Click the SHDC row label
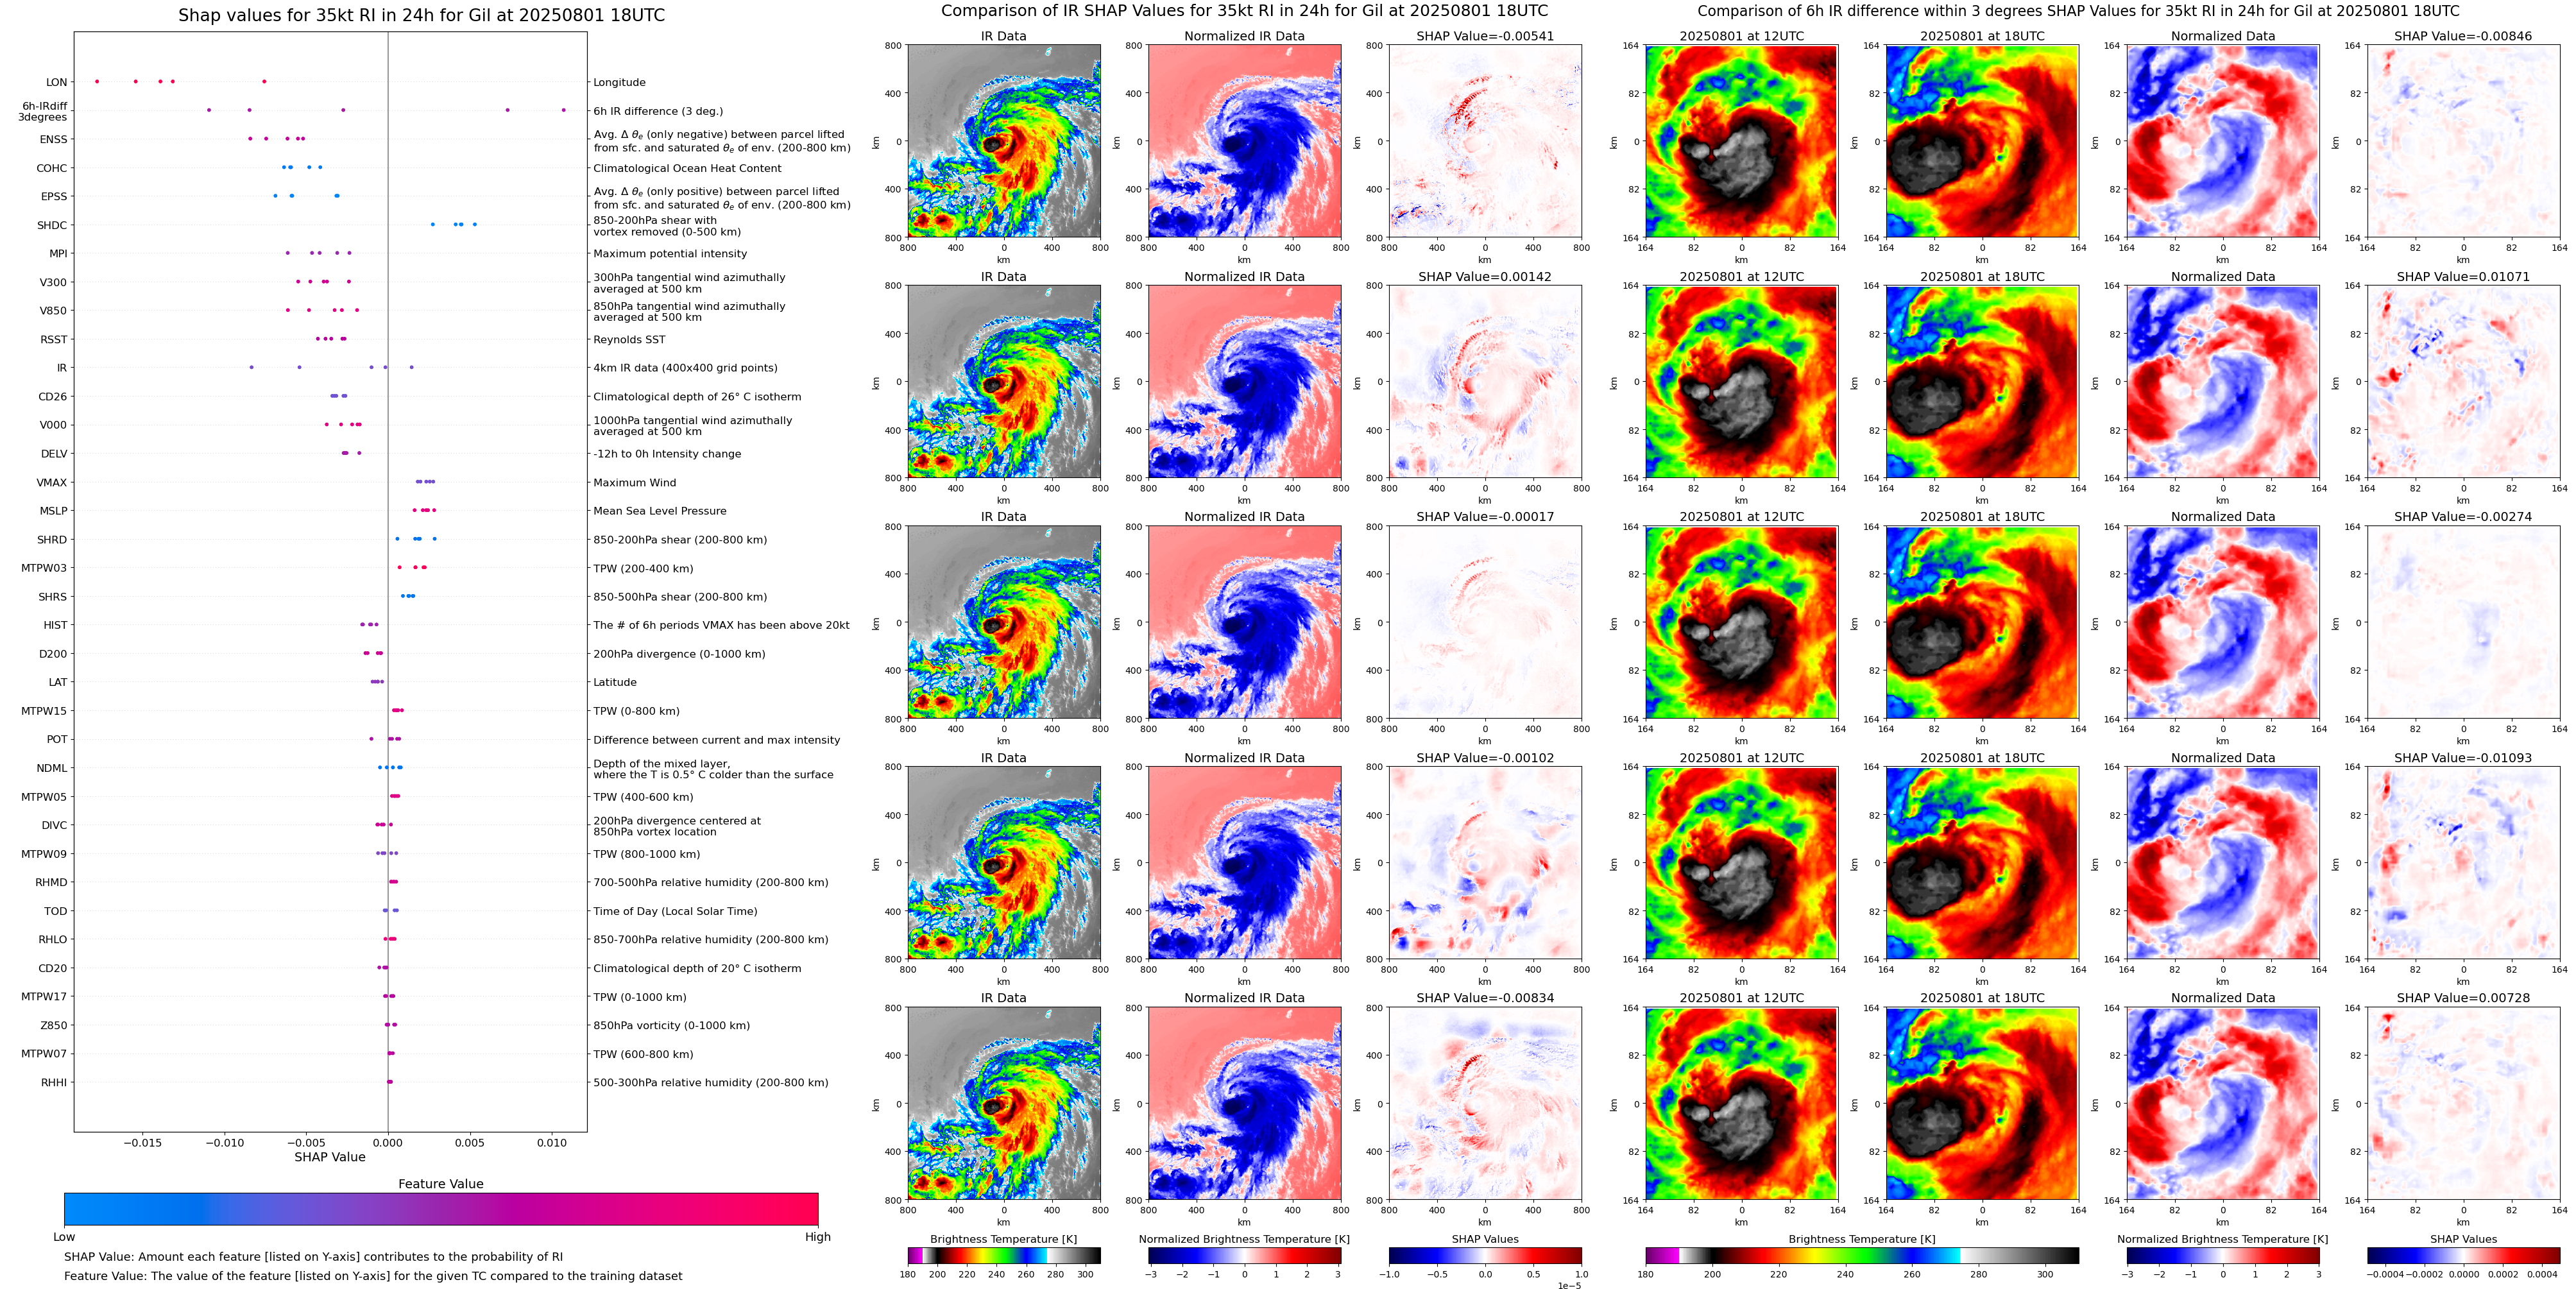This screenshot has height=1289, width=2576. tap(51, 225)
